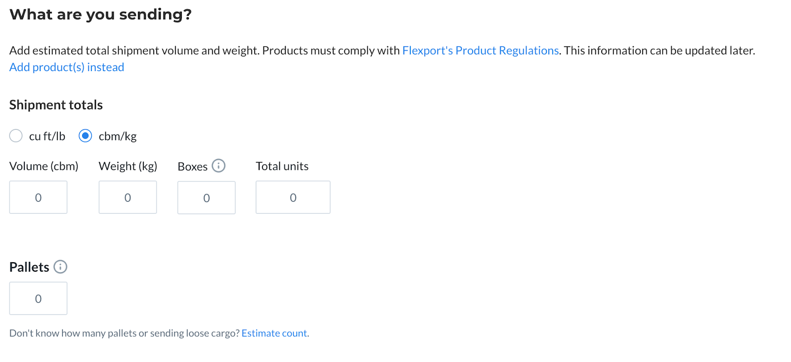Click the info icon beside Pallets heading
Screen dimensions: 791x362
tap(60, 267)
